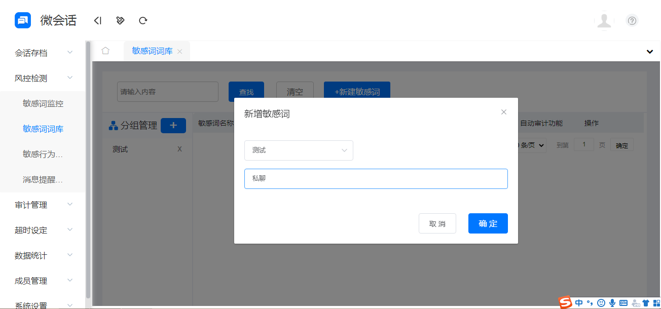Click the 确定 button in the dialog
Image resolution: width=661 pixels, height=309 pixels.
[x=488, y=223]
